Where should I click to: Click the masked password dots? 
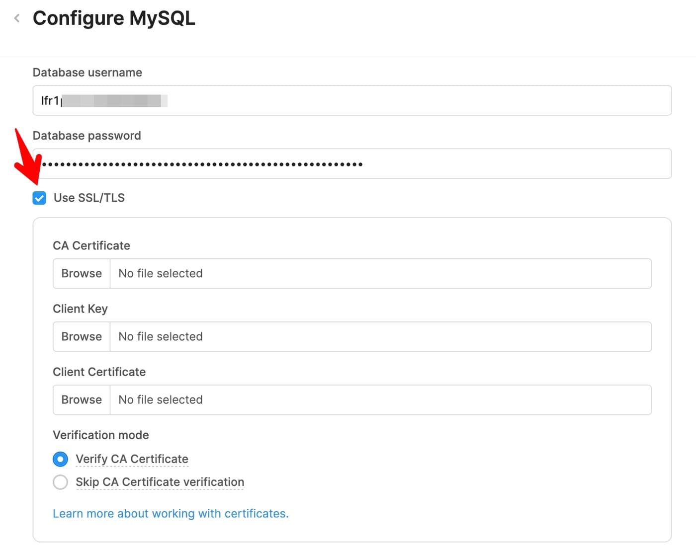(199, 163)
